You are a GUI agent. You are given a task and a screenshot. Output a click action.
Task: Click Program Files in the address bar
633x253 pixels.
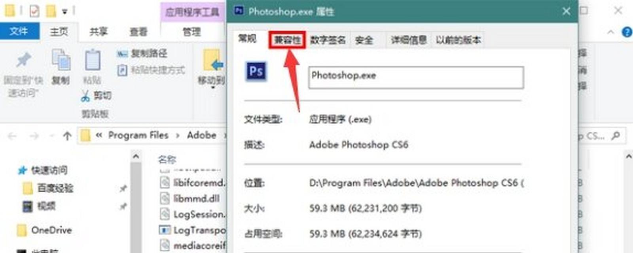[138, 136]
